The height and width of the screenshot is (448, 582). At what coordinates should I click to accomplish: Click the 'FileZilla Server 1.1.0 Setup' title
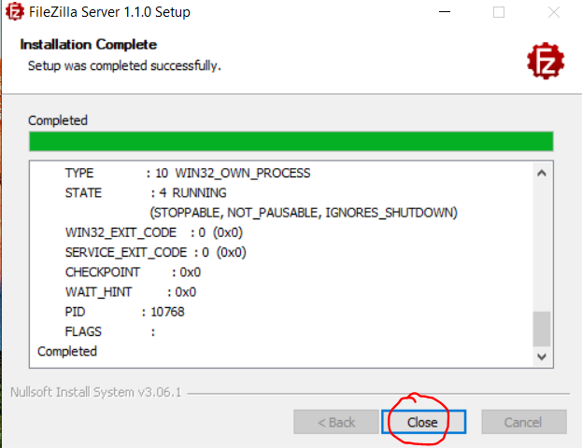point(109,12)
